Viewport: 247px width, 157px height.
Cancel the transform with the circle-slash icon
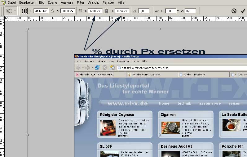click(234, 11)
